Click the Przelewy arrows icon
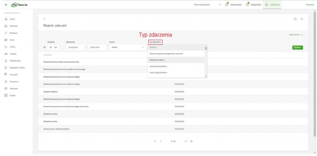This screenshot has height=156, width=317. [6, 33]
